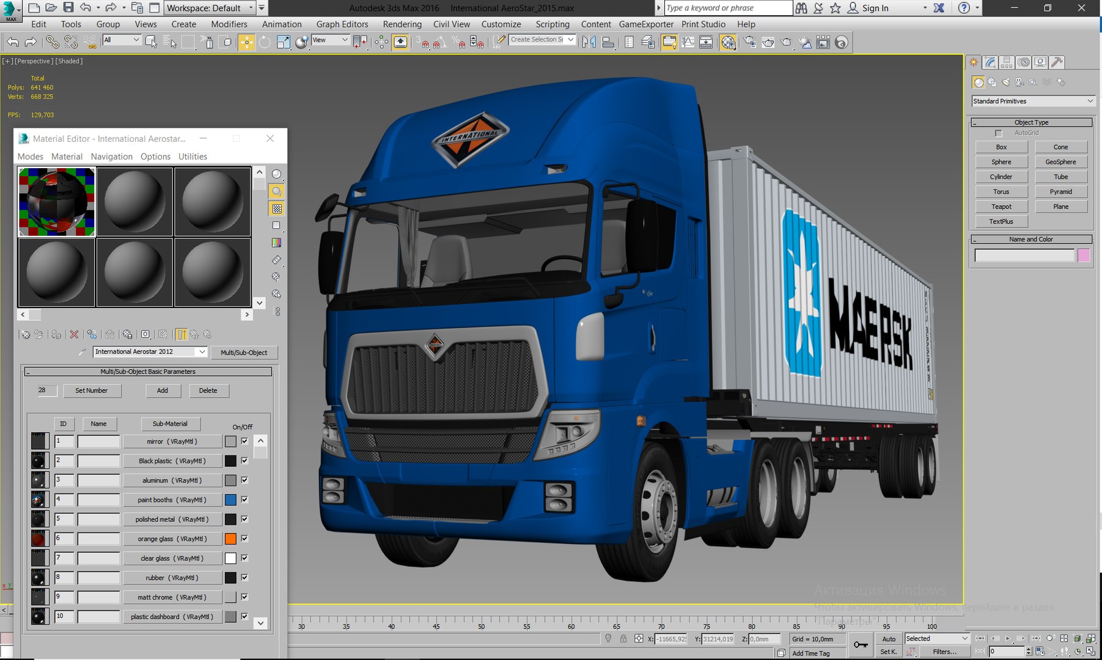Open the Workspace: Default dropdown

[x=209, y=8]
